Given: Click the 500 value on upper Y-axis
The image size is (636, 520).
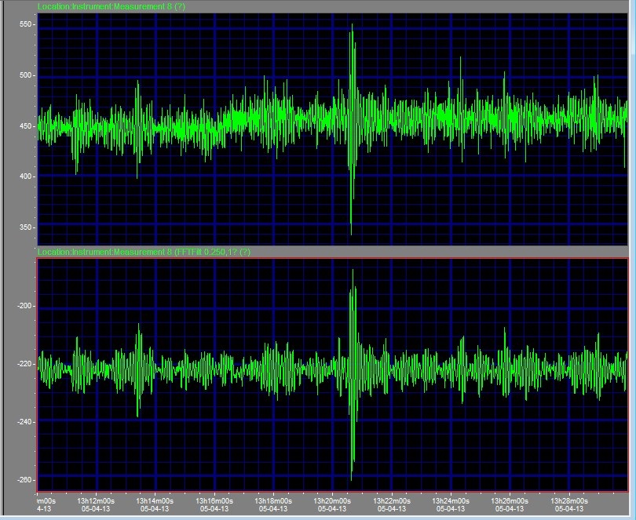Looking at the screenshot, I should point(26,76).
